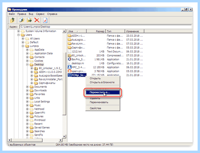Viewport: 200px width, 153px height.
Task: Sort by the Изменение column header
Action: (x=134, y=31)
